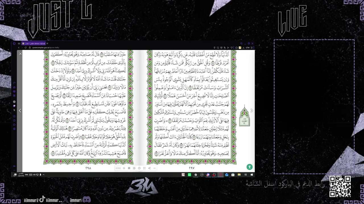Image resolution: width=364 pixels, height=204 pixels.
Task: Zoom out of the Quran pages
Action: 139,168
